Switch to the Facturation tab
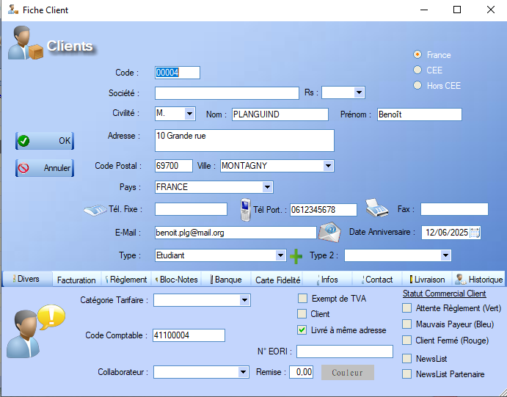This screenshot has width=507, height=397. (x=76, y=280)
